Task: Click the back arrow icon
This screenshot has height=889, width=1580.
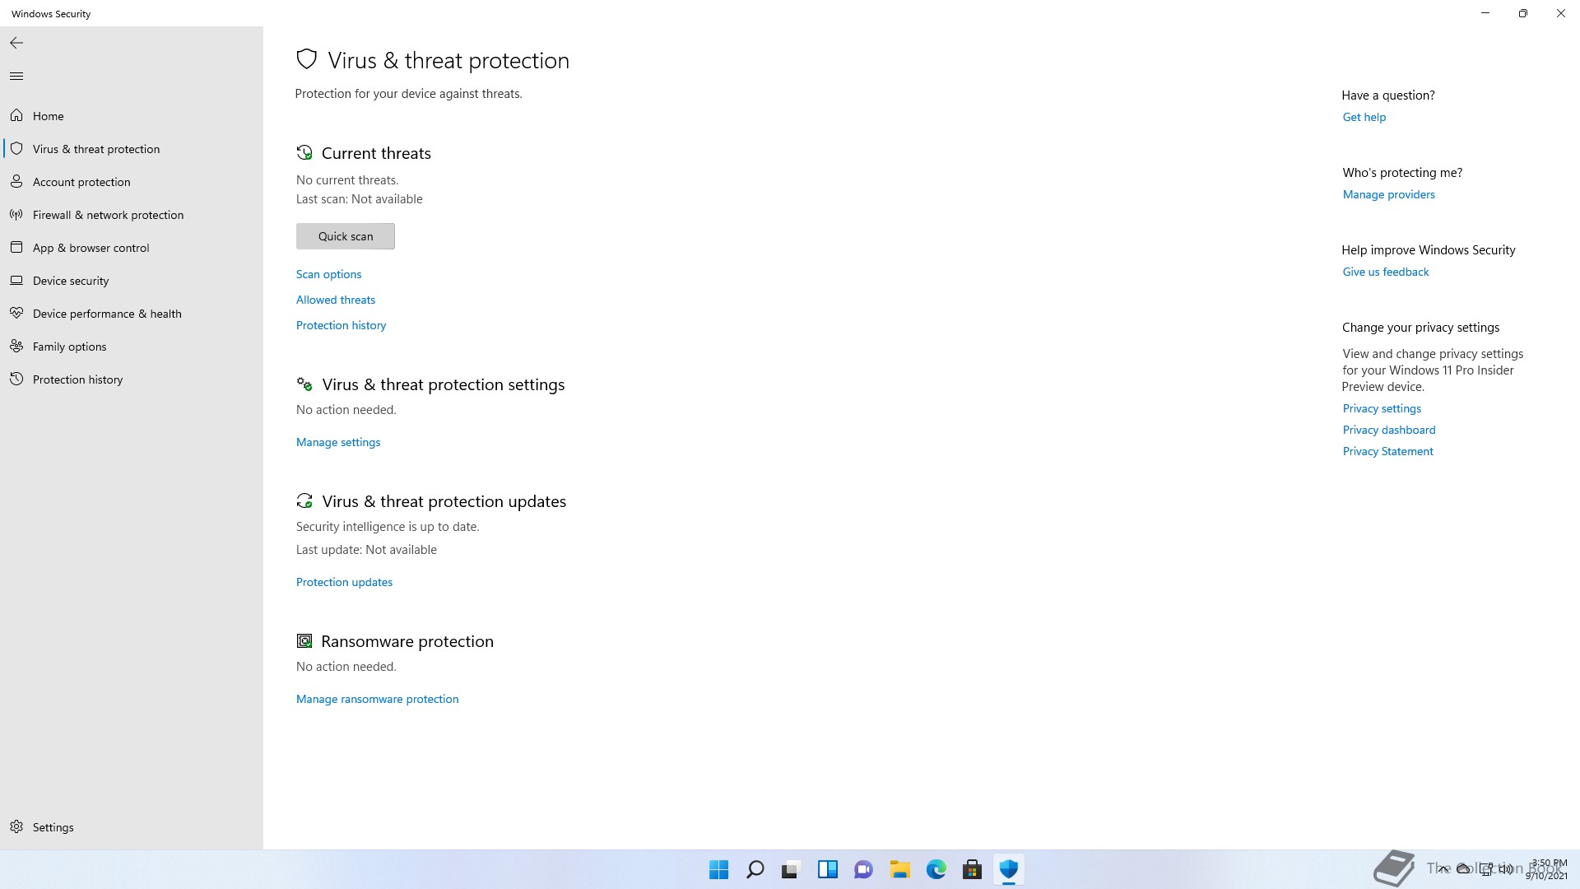Action: click(16, 43)
